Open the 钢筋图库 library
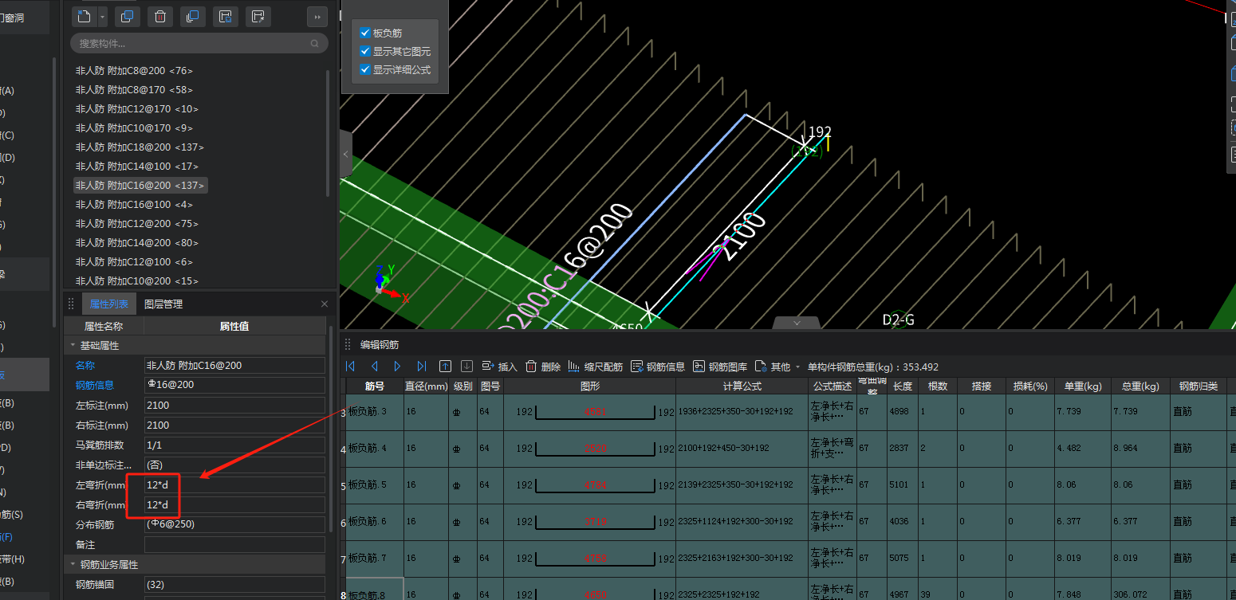The width and height of the screenshot is (1236, 600). (x=720, y=367)
